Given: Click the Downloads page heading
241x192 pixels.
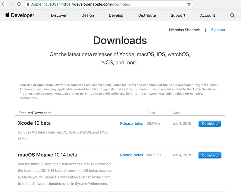Looking at the screenshot, I should [120, 40].
